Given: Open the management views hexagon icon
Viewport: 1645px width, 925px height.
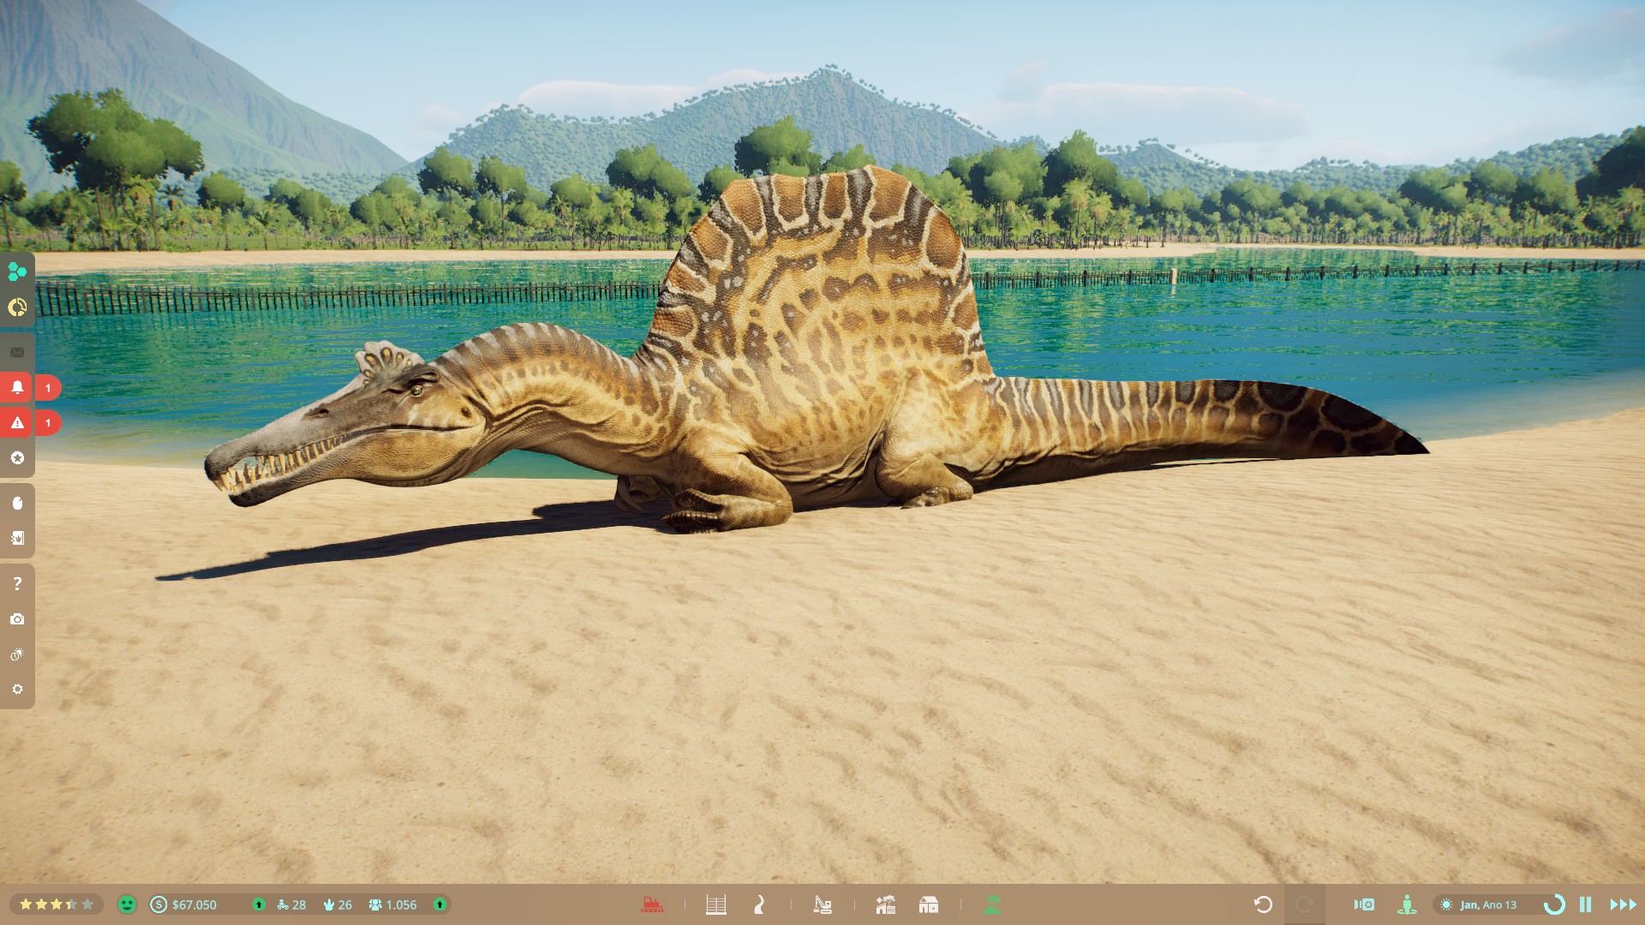Looking at the screenshot, I should point(17,272).
